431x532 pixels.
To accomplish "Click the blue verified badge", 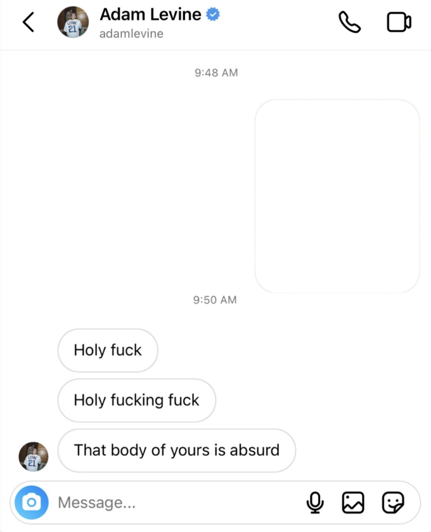I will (x=213, y=14).
